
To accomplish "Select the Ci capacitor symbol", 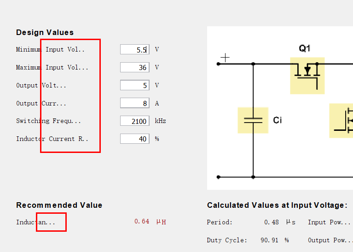I will [x=253, y=120].
